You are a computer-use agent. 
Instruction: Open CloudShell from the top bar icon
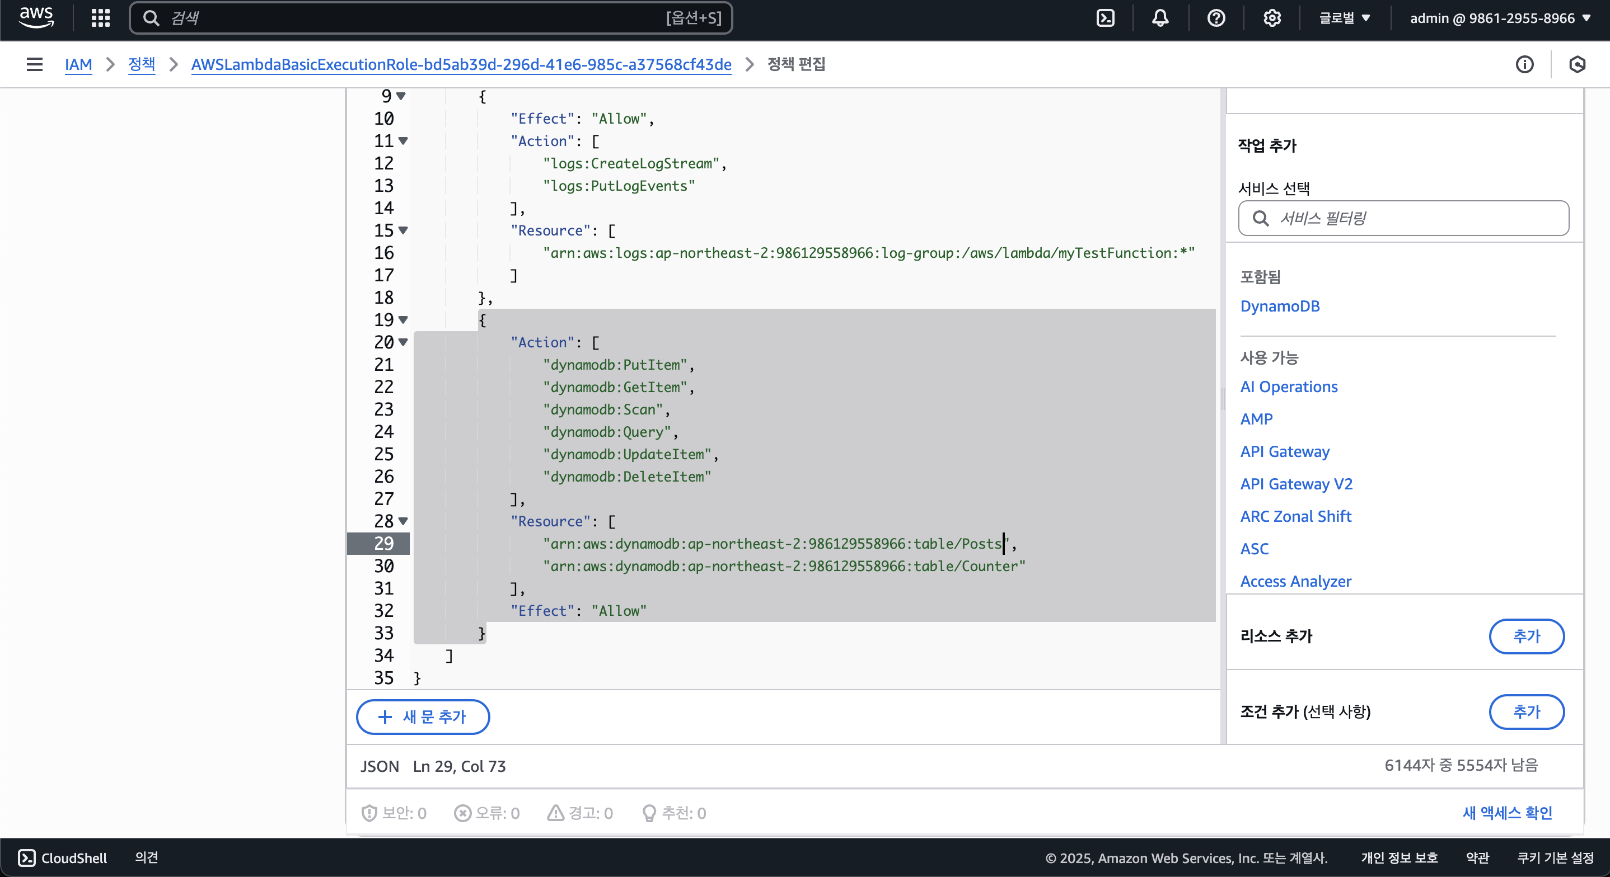pyautogui.click(x=1105, y=18)
